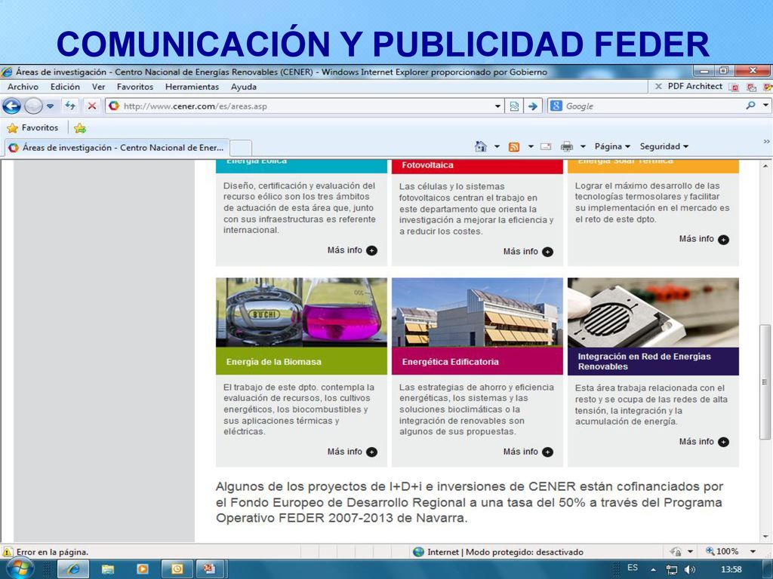Click the page scrollbar up arrow
The height and width of the screenshot is (579, 773).
tap(765, 165)
